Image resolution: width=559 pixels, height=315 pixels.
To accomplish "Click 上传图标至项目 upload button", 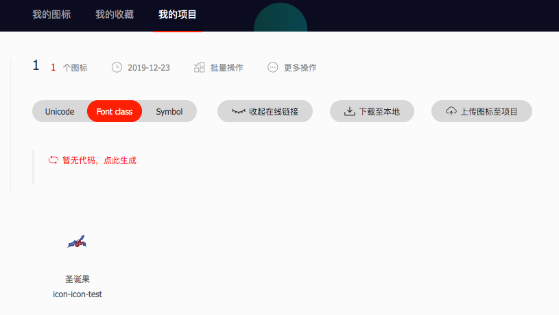I will click(481, 111).
